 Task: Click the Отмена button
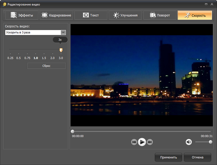(x=197, y=157)
